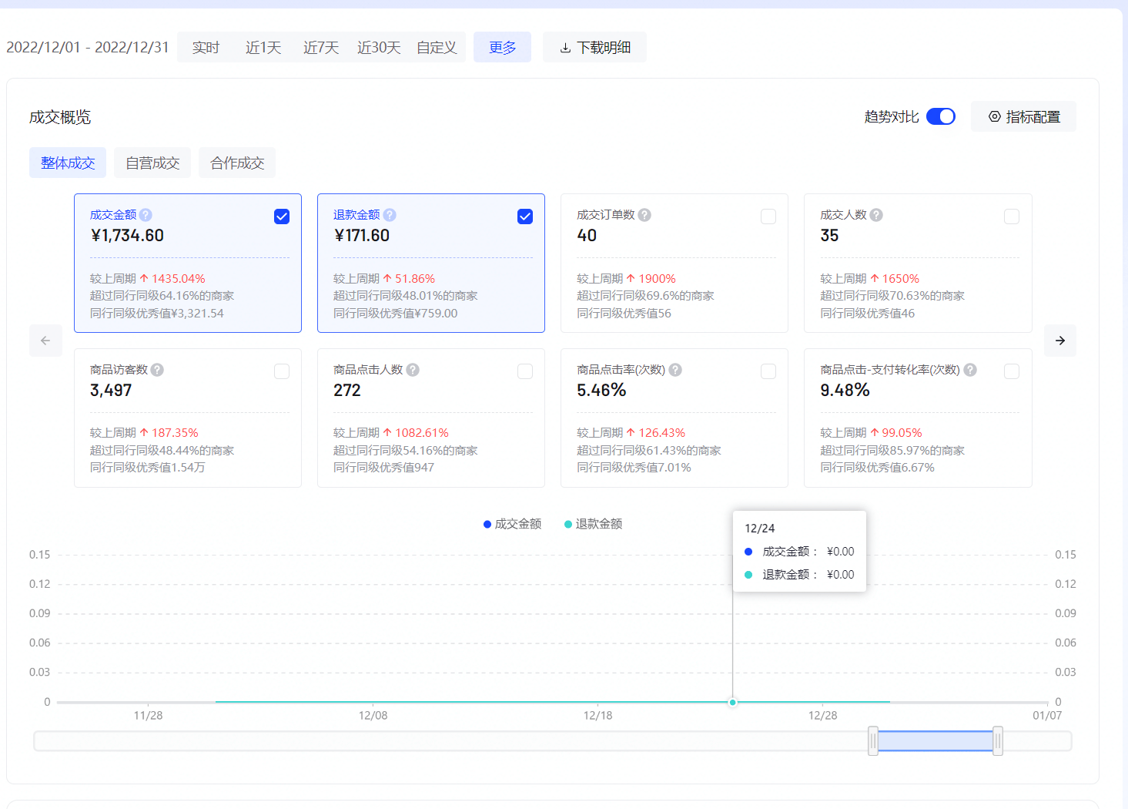The width and height of the screenshot is (1128, 809).
Task: Check the 成交订单数 metric checkbox
Action: [x=768, y=217]
